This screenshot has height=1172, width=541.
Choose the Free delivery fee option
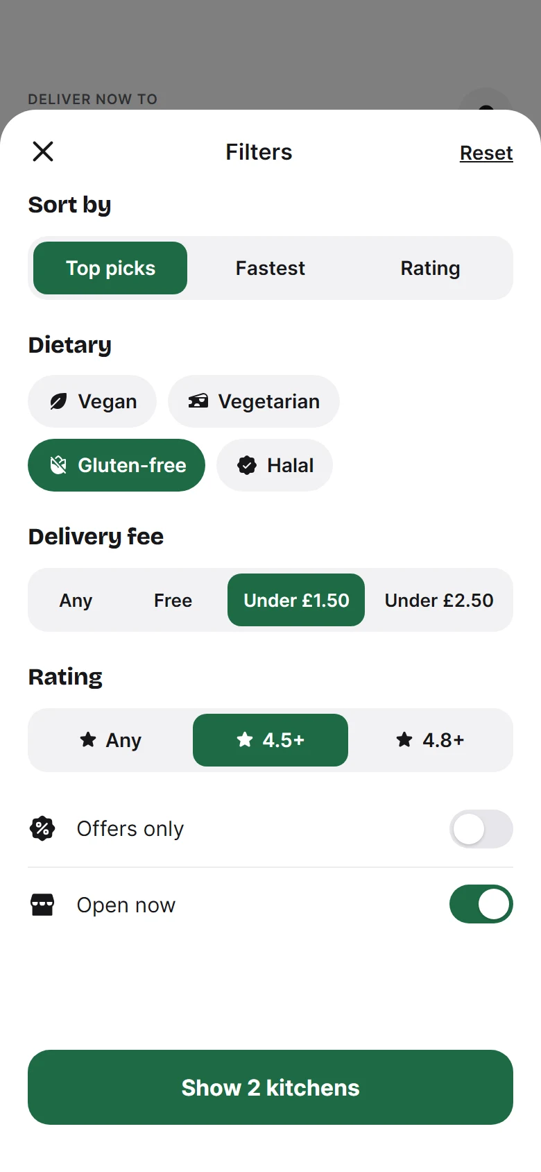tap(173, 600)
